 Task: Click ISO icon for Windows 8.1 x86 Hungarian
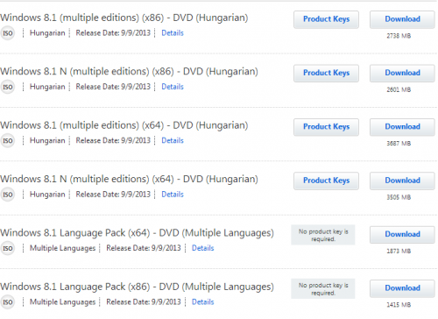pyautogui.click(x=7, y=33)
